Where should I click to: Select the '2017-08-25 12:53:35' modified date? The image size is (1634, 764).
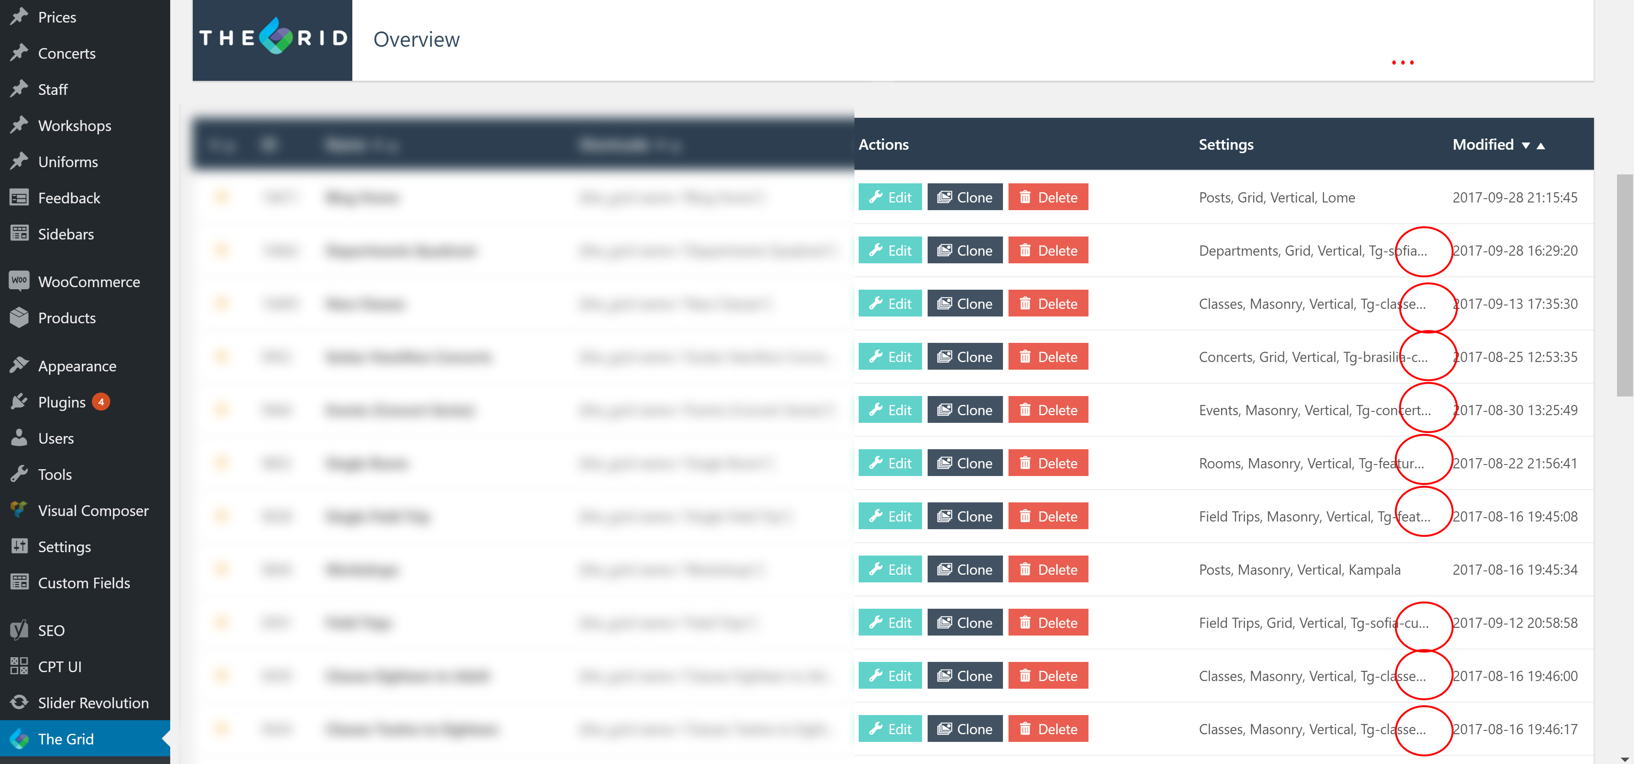[x=1515, y=357]
